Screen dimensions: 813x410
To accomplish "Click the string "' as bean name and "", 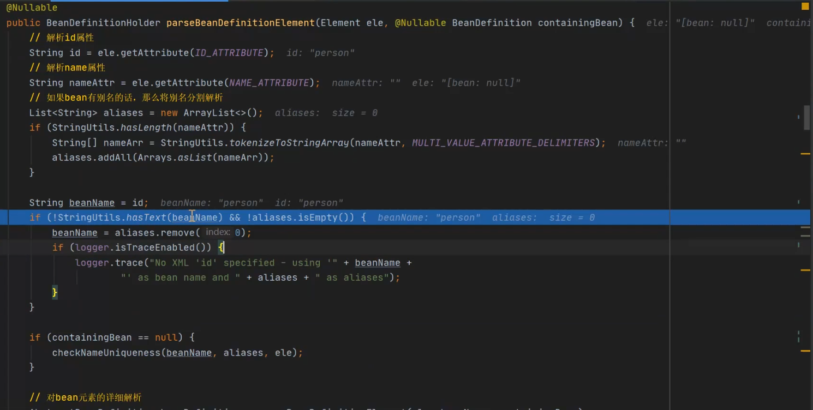I will [181, 278].
